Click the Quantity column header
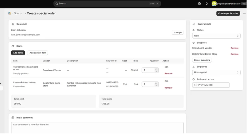Image resolution: width=250 pixels, height=140 pixels. (x=154, y=61)
